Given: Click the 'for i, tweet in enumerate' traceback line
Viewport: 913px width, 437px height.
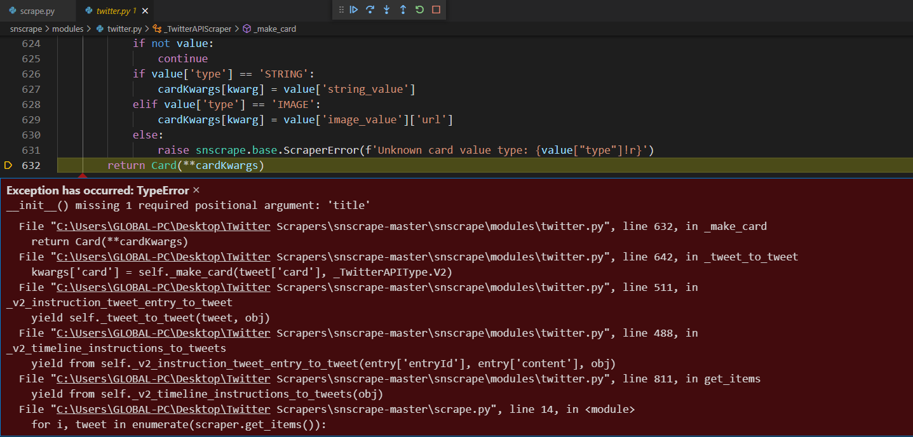Looking at the screenshot, I should click(179, 424).
